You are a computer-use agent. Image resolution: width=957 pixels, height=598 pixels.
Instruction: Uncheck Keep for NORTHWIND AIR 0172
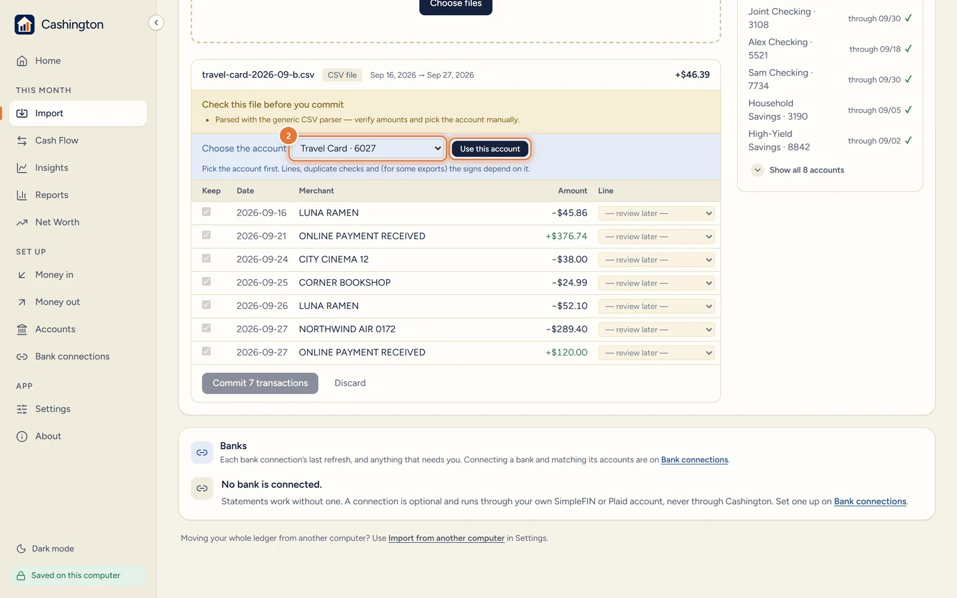pyautogui.click(x=207, y=328)
